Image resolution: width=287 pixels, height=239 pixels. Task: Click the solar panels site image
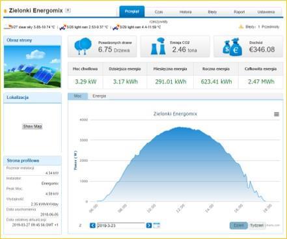coord(33,66)
